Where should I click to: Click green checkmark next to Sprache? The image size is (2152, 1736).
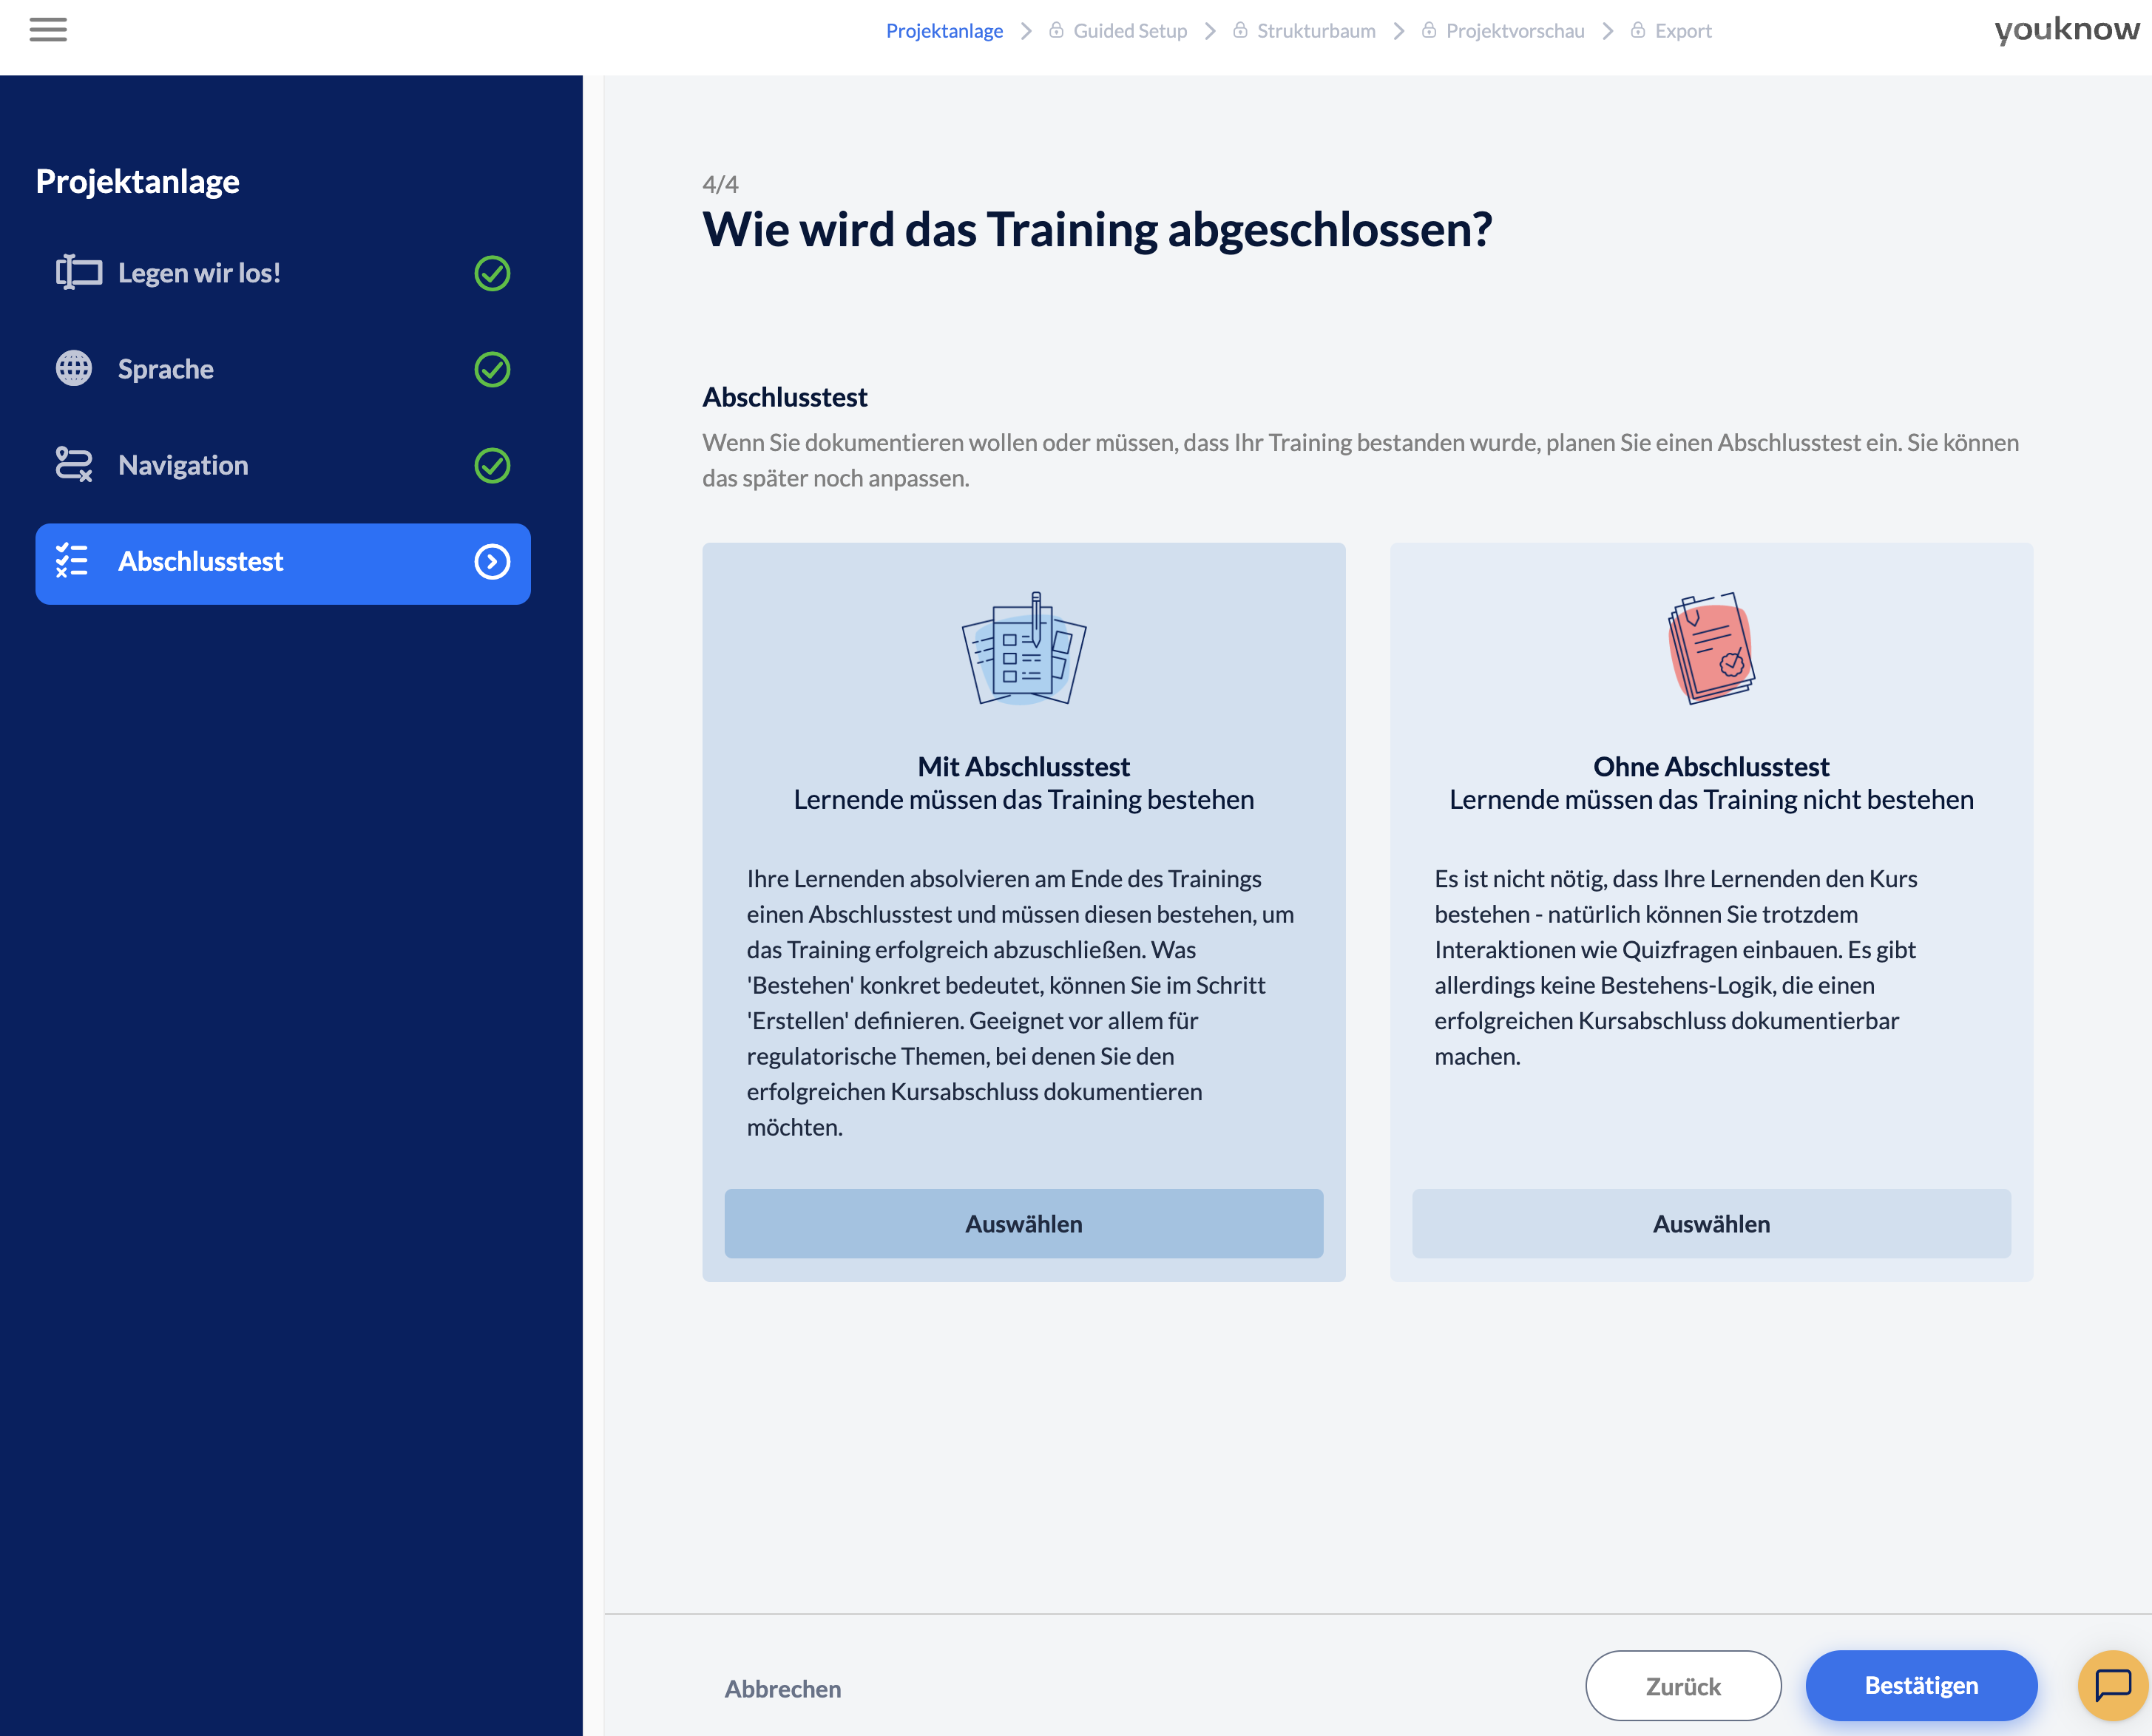(x=492, y=369)
